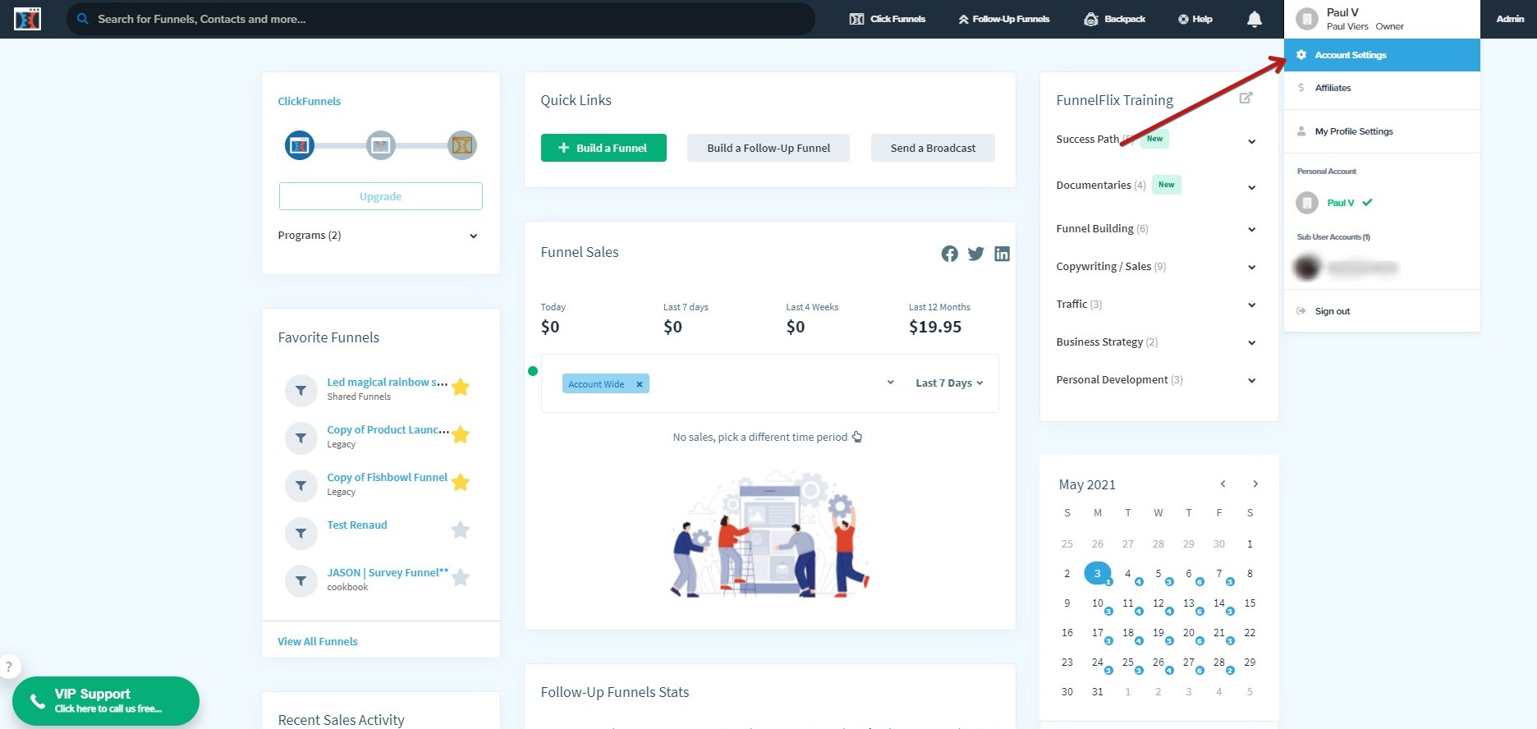Click the question mark help bubble
1537x729 pixels.
point(9,667)
